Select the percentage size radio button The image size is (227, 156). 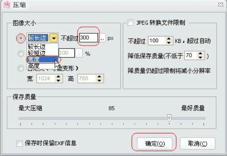point(21,53)
